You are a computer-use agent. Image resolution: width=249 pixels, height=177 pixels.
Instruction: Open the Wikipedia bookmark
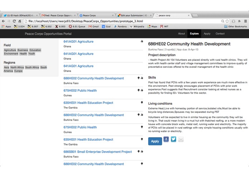(137, 27)
